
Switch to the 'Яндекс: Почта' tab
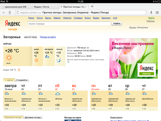(x=45, y=7)
